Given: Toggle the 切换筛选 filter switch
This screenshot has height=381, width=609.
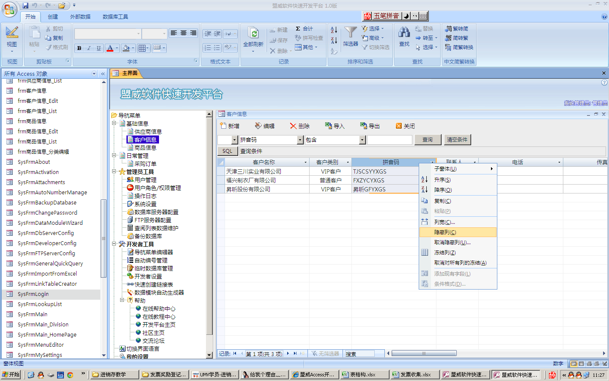Looking at the screenshot, I should tap(375, 47).
